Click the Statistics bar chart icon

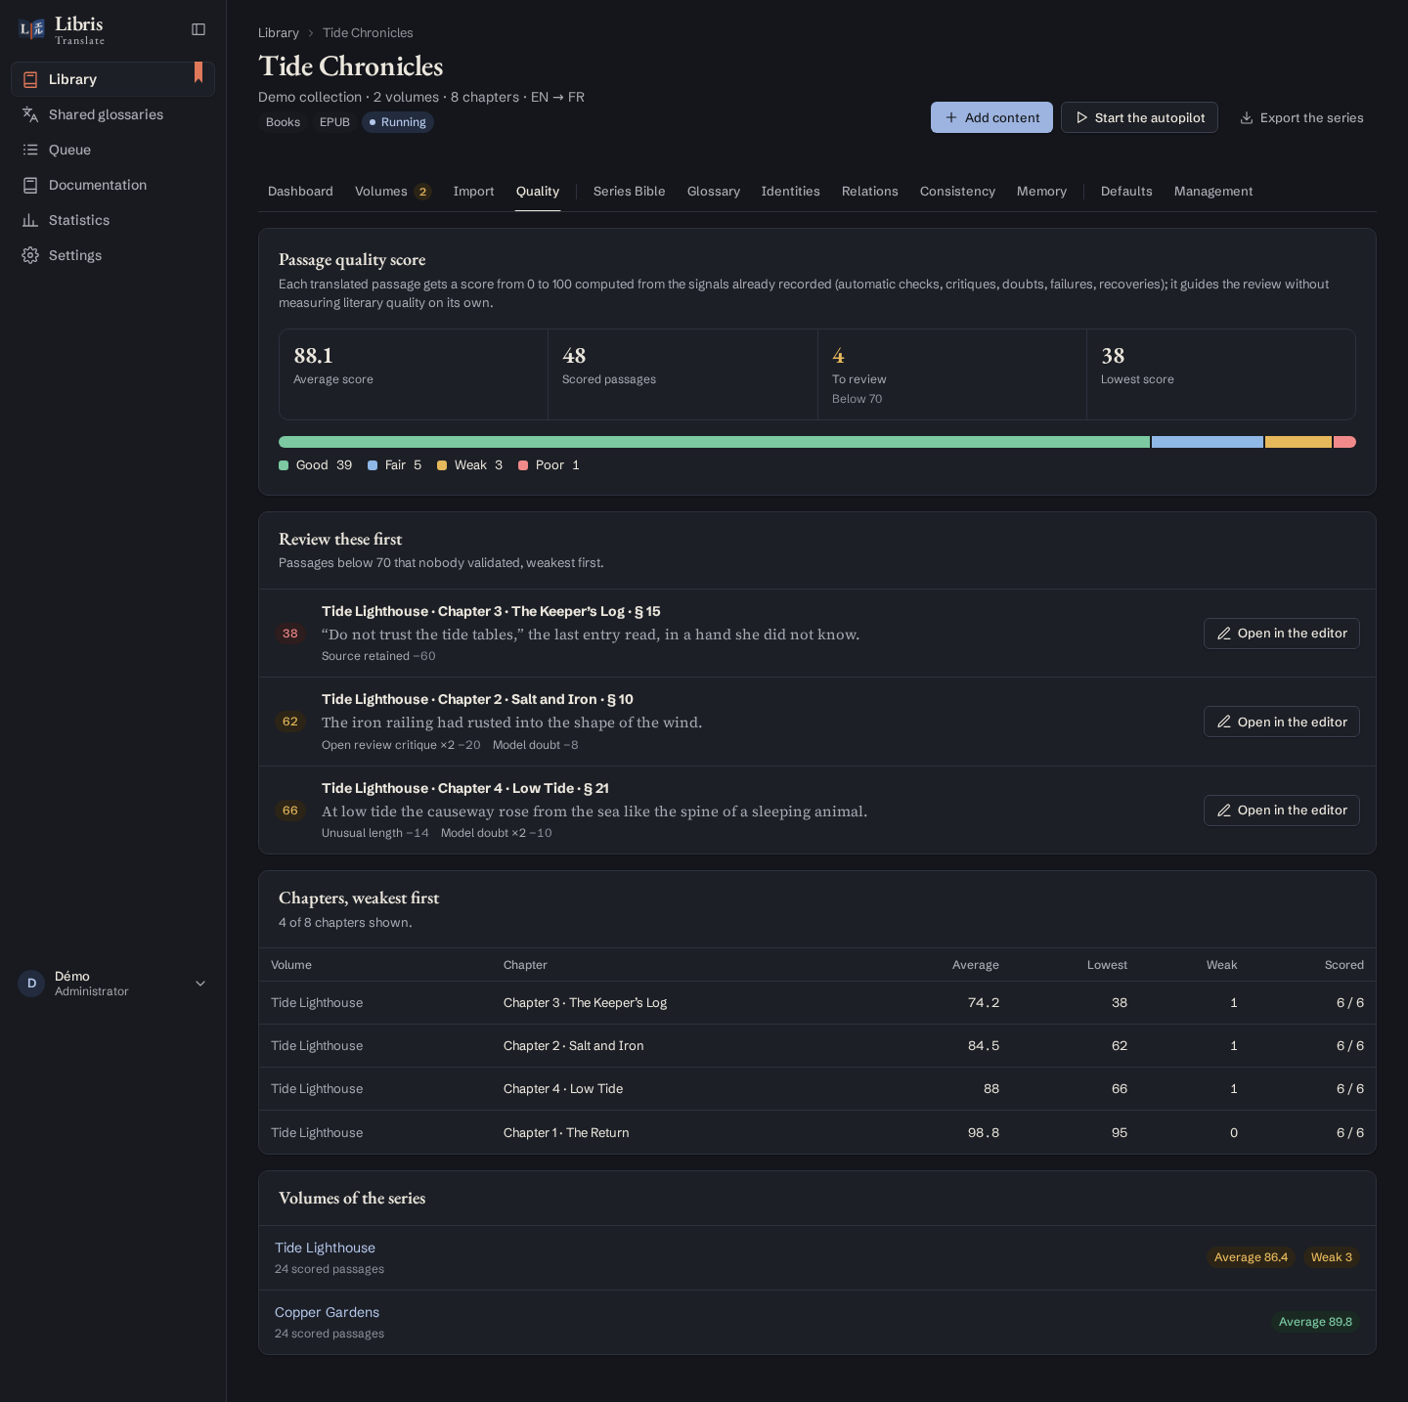30,220
